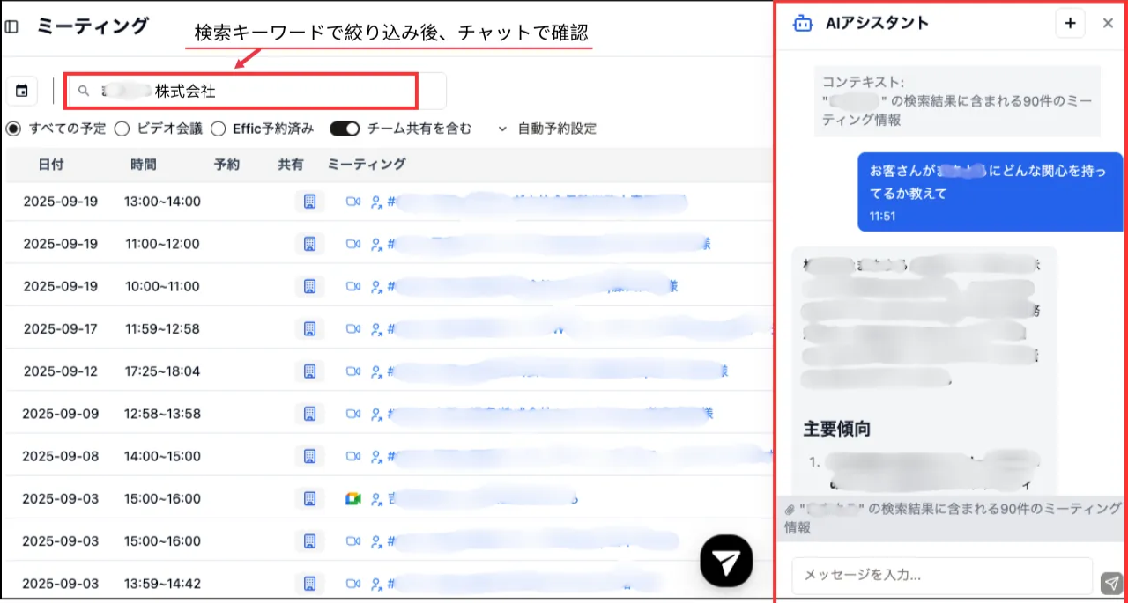
Task: Click the 日付 column header
Action: tap(50, 165)
